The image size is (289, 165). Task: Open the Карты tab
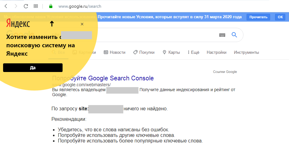pyautogui.click(x=171, y=53)
